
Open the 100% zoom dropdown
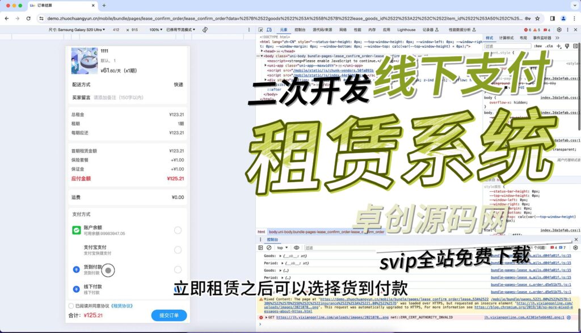point(155,29)
